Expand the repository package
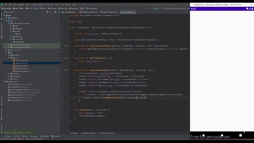The height and width of the screenshot is (143, 254). (x=11, y=37)
